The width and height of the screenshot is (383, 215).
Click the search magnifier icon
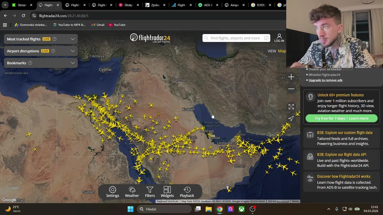206,38
